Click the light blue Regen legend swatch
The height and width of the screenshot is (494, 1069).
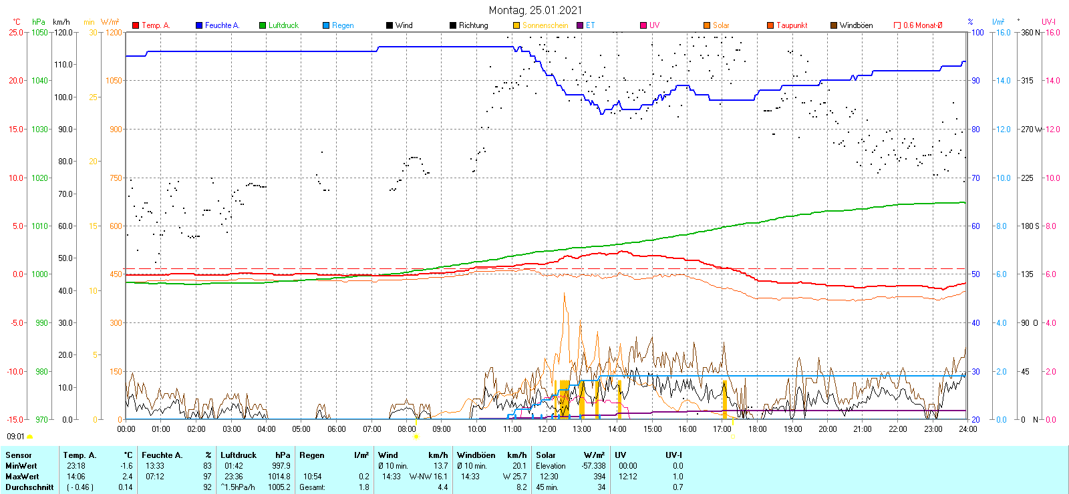pyautogui.click(x=326, y=25)
